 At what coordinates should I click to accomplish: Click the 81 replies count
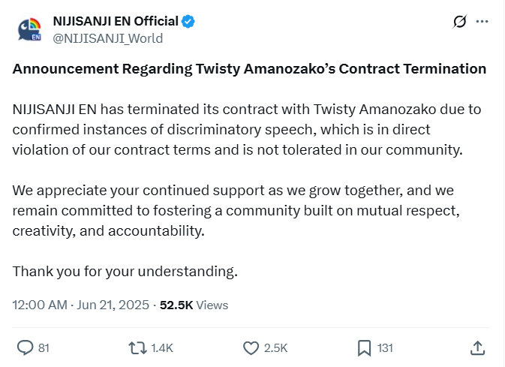coord(44,348)
